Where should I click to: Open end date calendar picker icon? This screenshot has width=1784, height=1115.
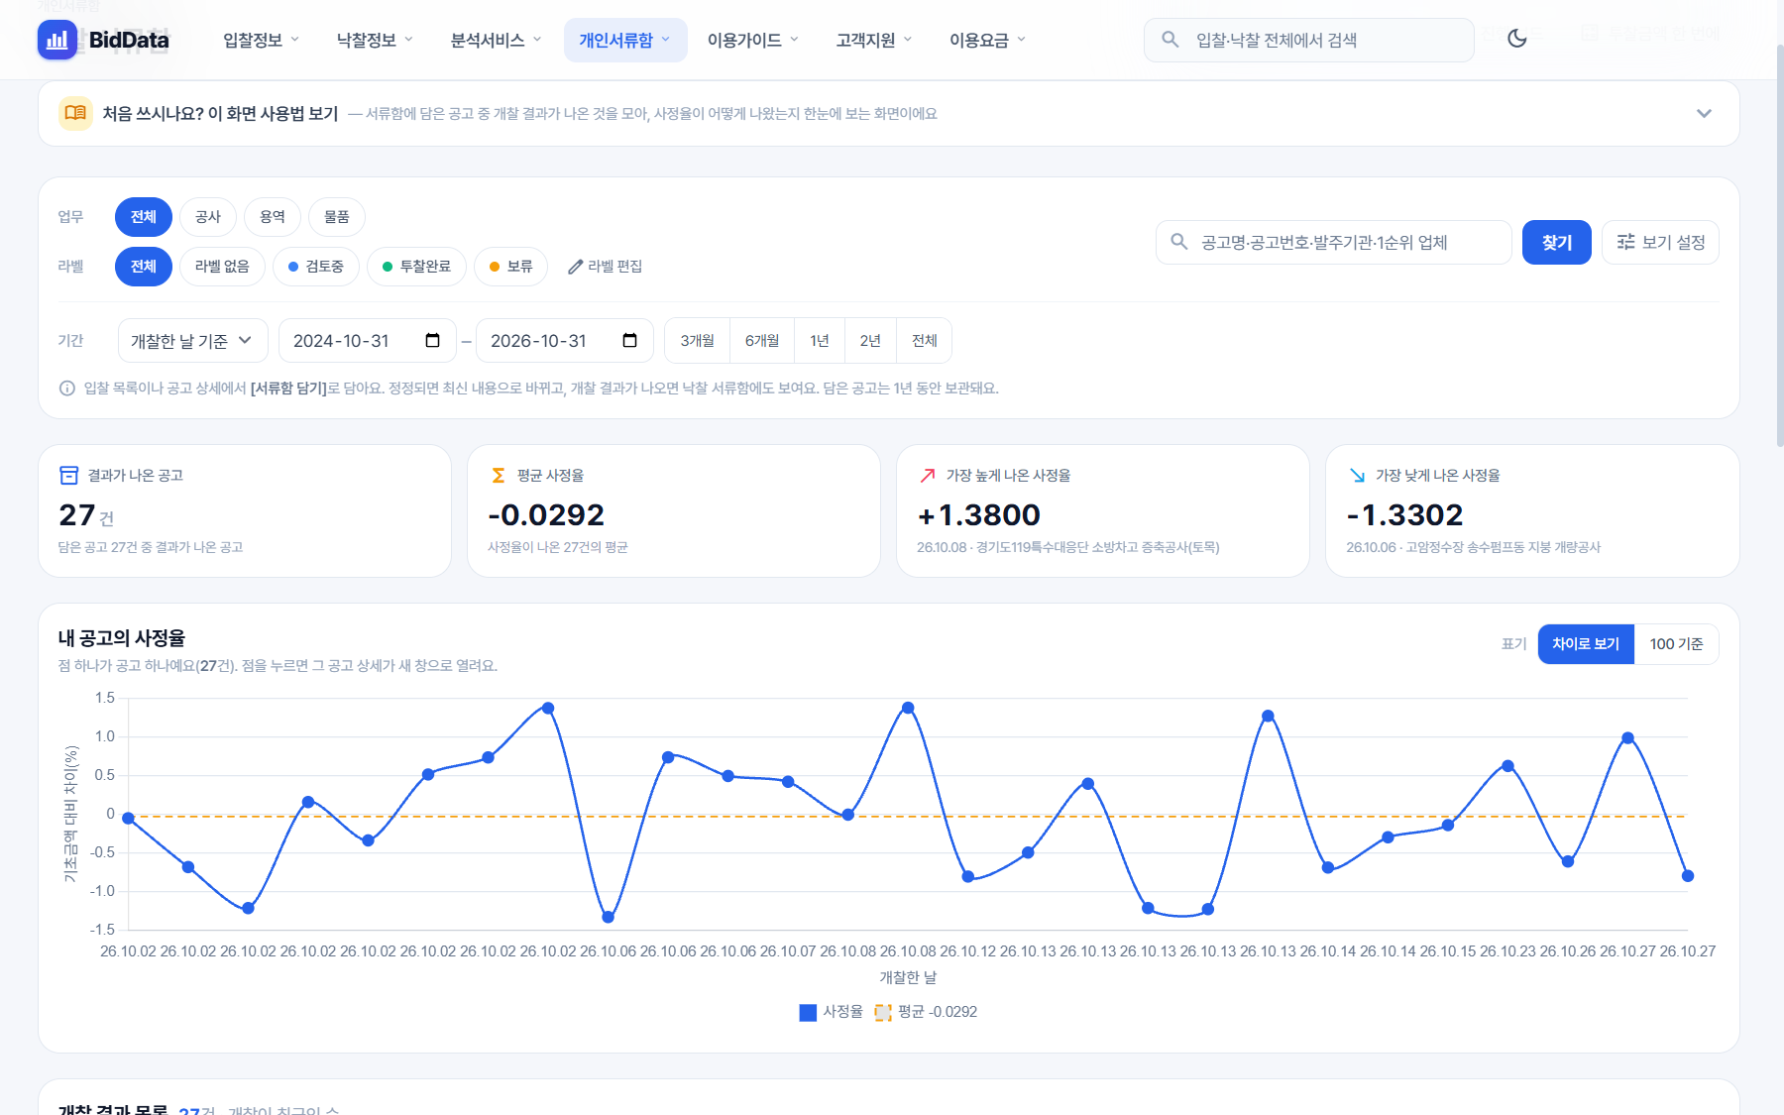[630, 341]
